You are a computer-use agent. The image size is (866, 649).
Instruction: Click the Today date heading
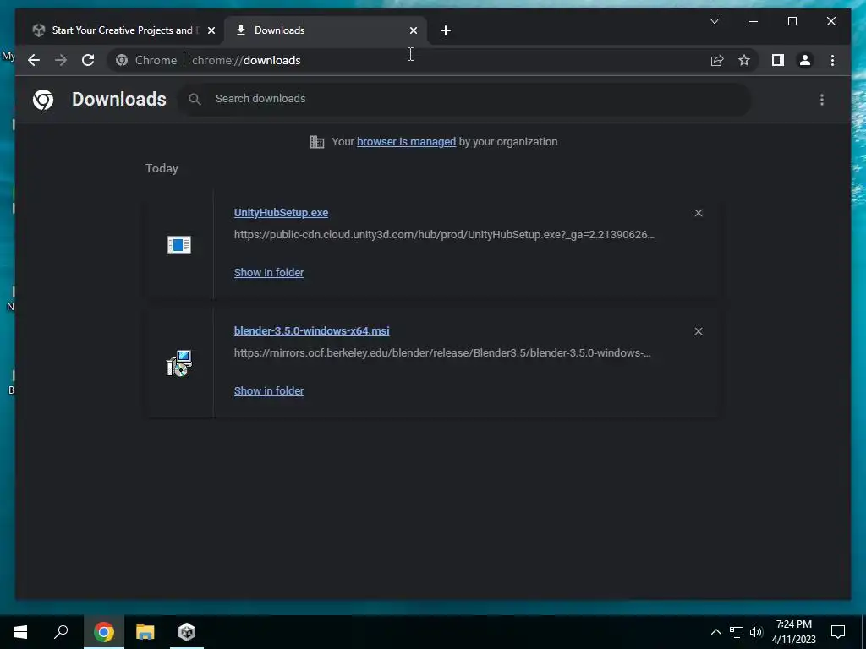tap(162, 168)
